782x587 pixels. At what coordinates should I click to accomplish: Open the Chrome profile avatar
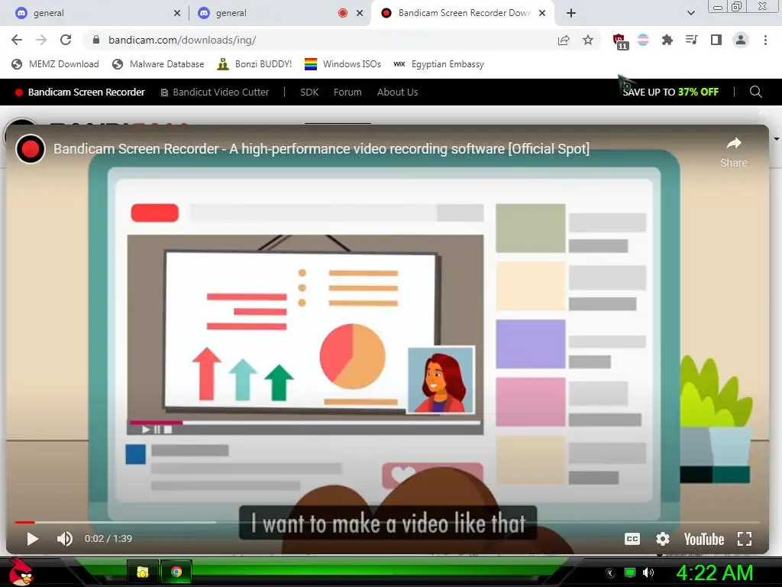(741, 40)
